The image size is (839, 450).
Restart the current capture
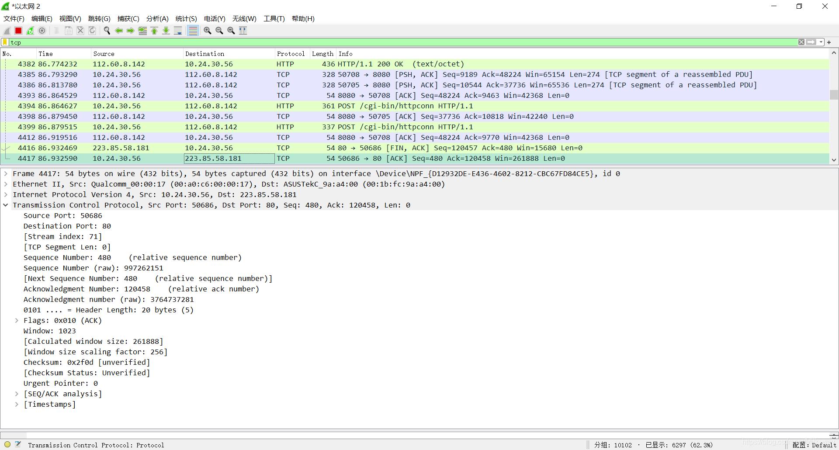[30, 31]
